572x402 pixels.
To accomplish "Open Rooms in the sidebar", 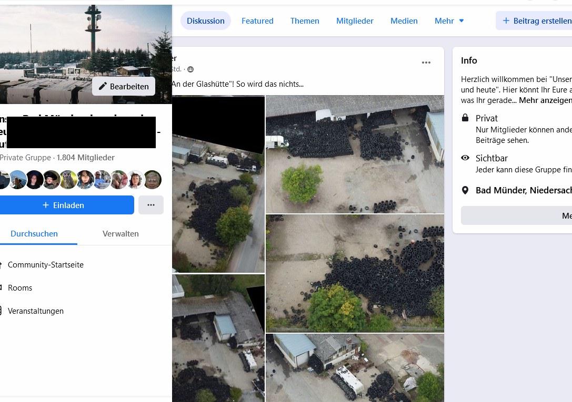I will tap(20, 287).
